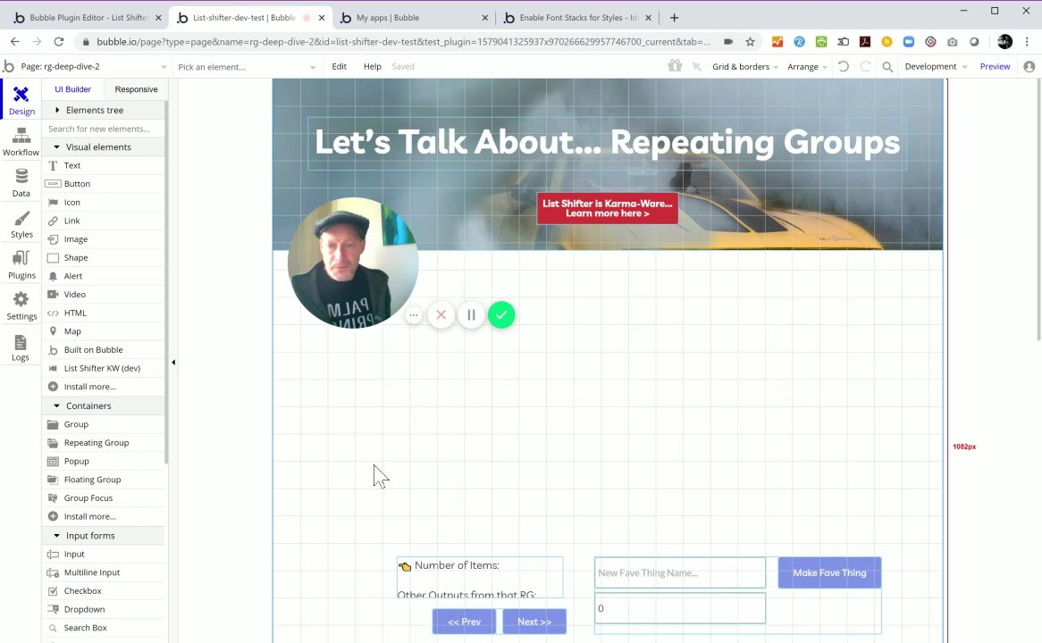Open the Data section
This screenshot has width=1042, height=643.
21,183
